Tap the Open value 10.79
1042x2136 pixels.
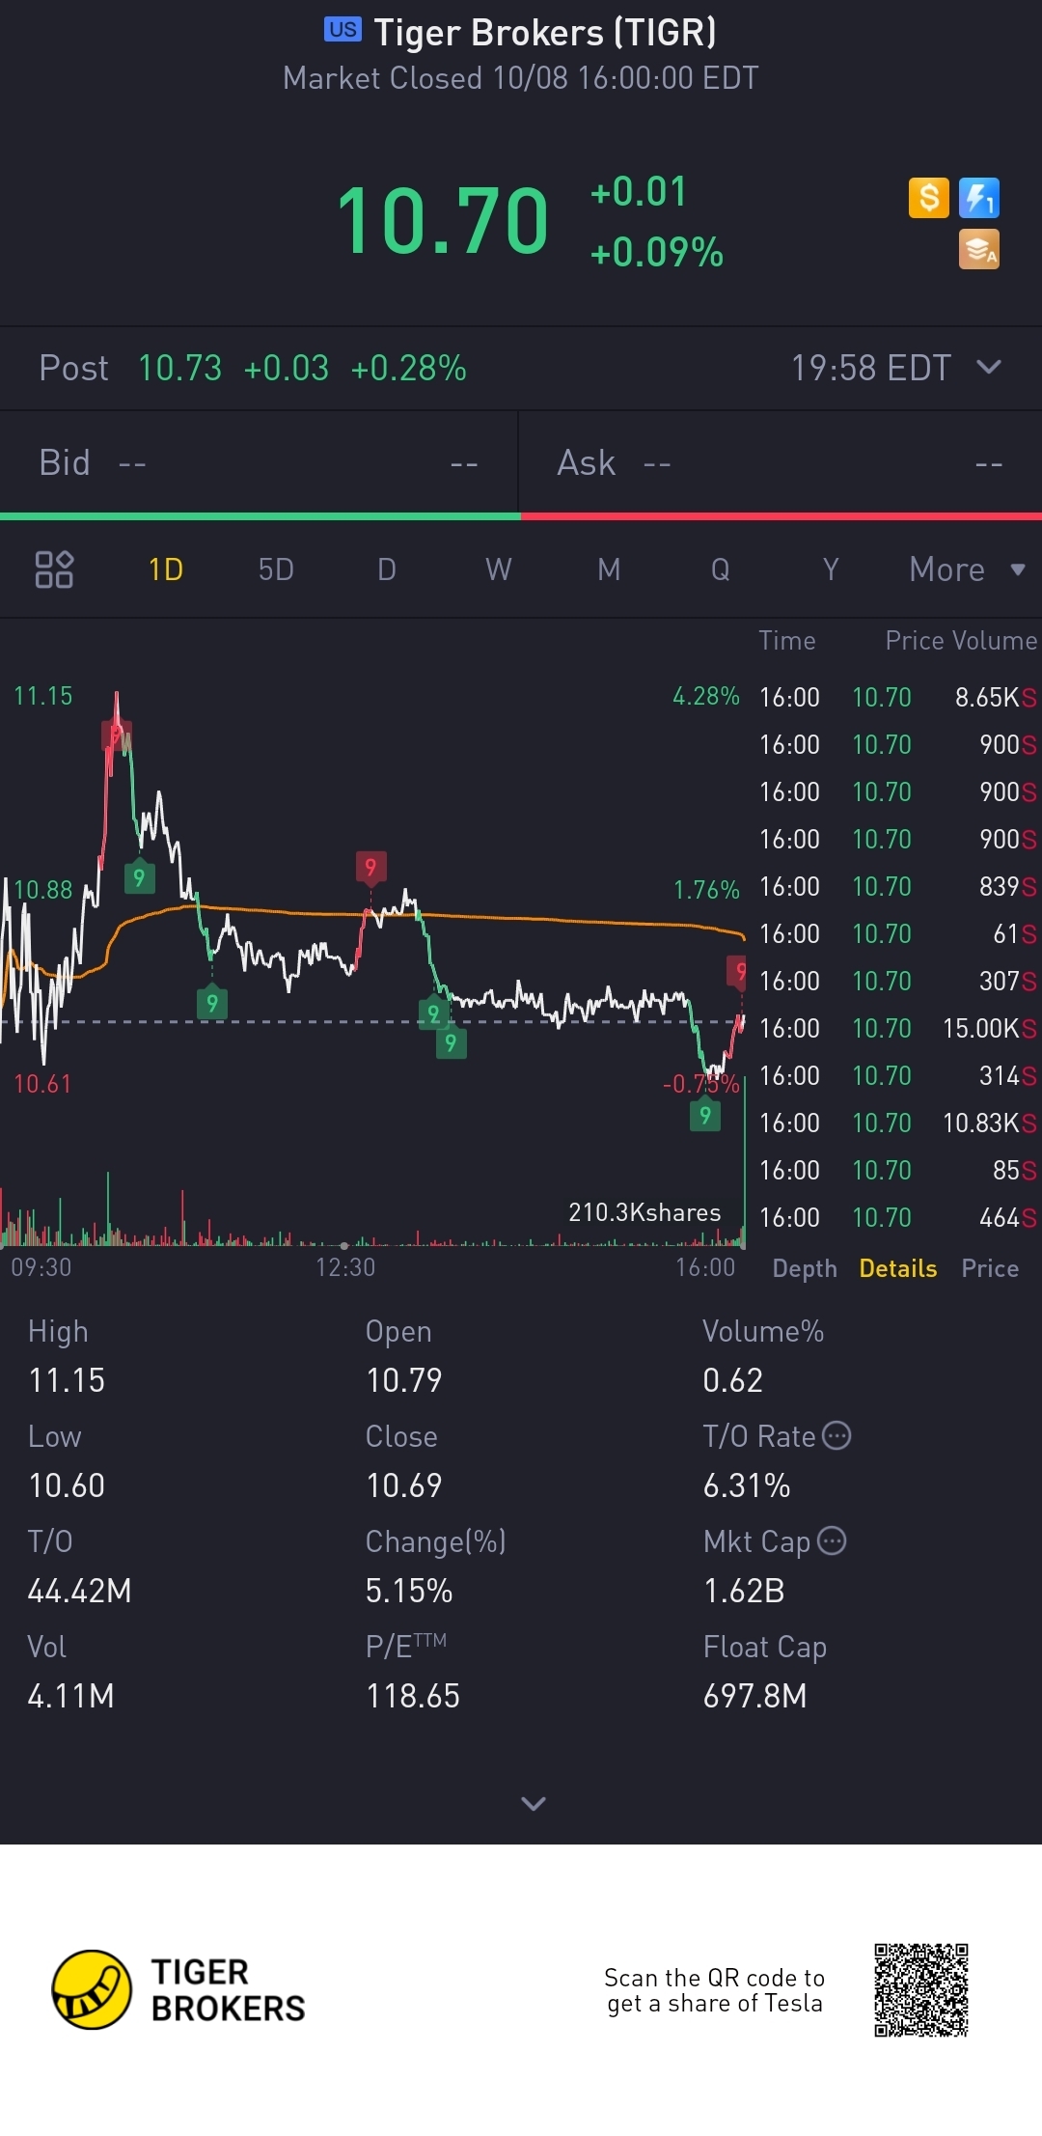coord(403,1380)
